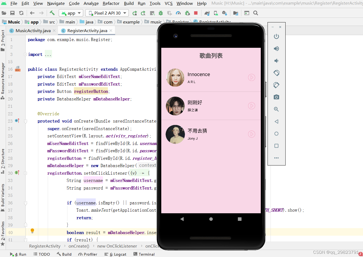Open Project Structure icon

(236, 13)
